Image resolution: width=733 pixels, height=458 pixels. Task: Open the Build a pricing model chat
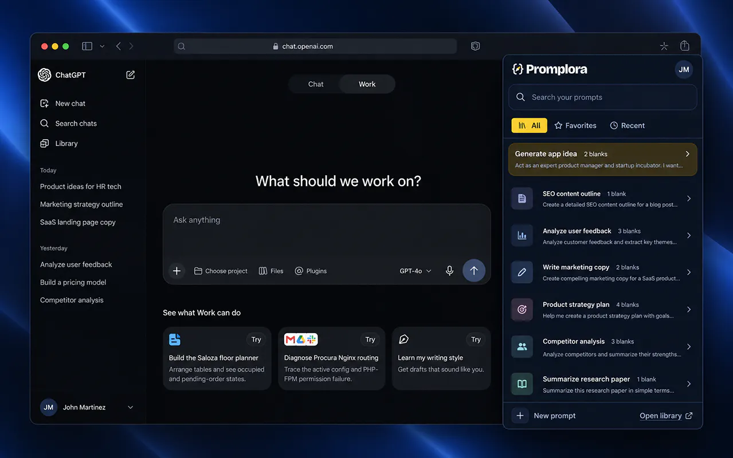click(x=73, y=282)
